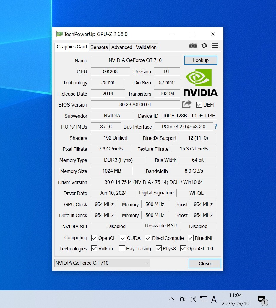This screenshot has width=276, height=308.
Task: Click the Show desktop strip on taskbar
Action: point(275,299)
